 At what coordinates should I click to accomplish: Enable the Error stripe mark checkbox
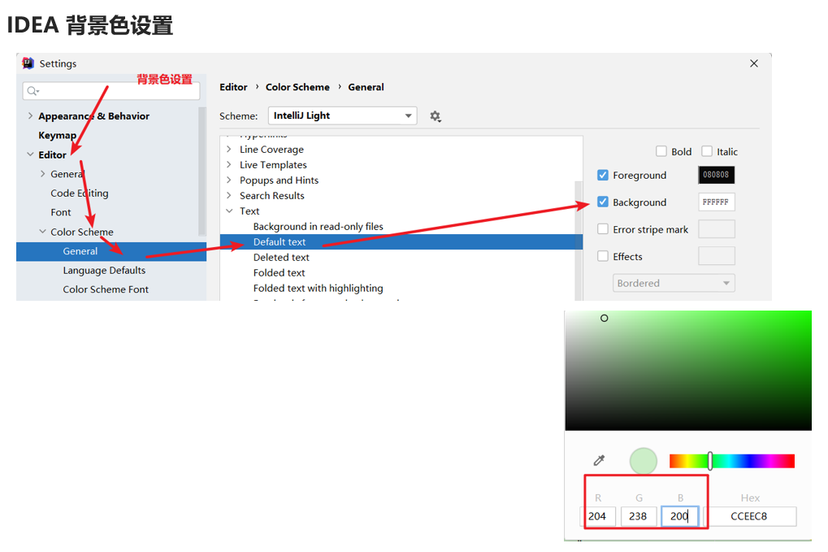pyautogui.click(x=603, y=229)
